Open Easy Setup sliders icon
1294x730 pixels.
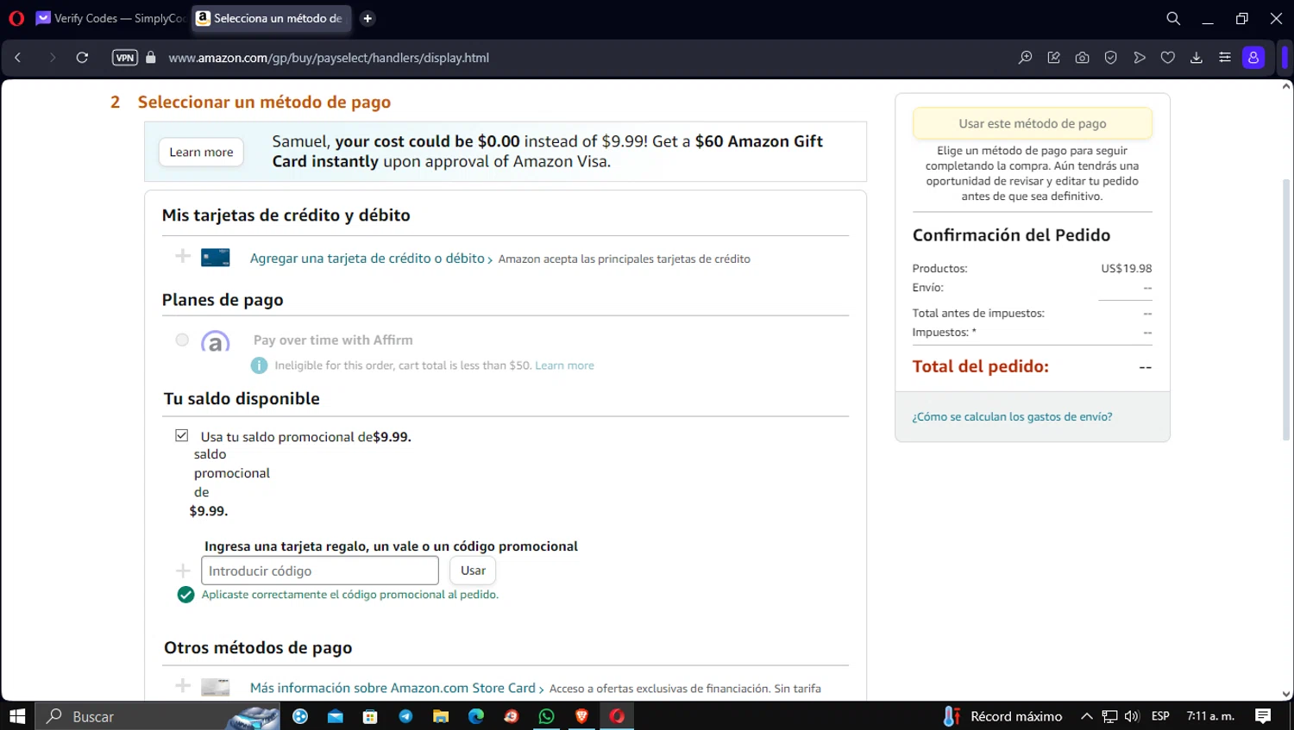tap(1225, 58)
